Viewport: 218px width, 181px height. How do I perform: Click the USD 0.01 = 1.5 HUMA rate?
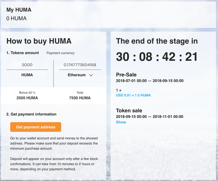click(133, 95)
